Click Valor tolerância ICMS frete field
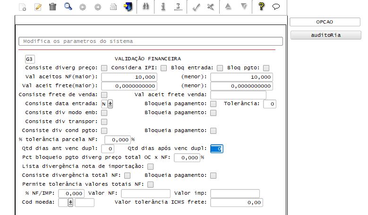This screenshot has height=215, width=368. pyautogui.click(x=237, y=203)
